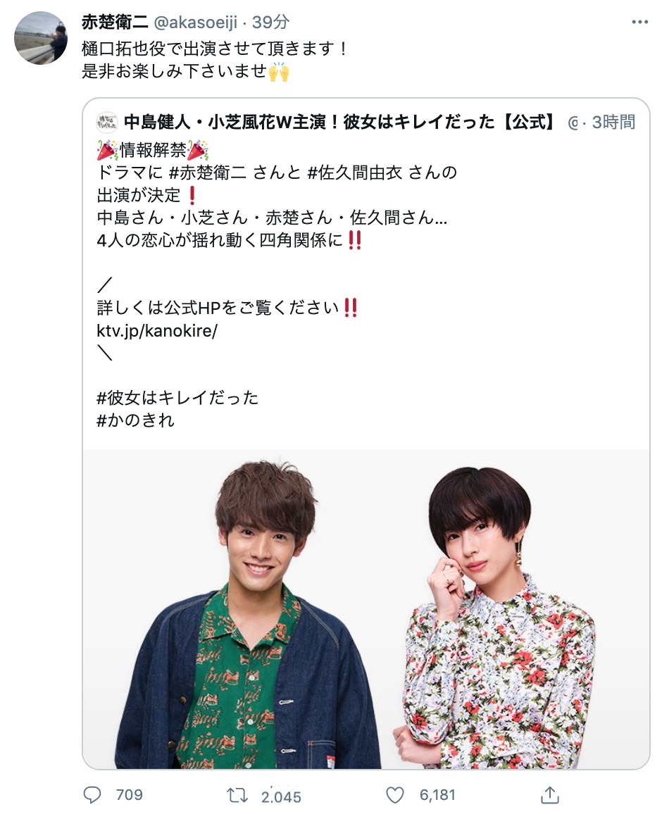Open the 赤楚衛二 profile avatar

(x=40, y=38)
